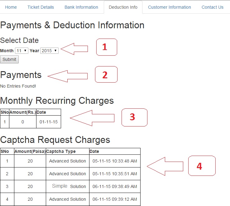Click the Amount(Paisa) column header

[x=30, y=151]
